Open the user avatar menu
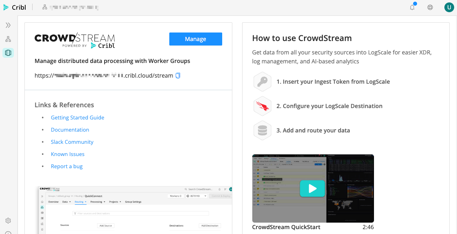This screenshot has height=234, width=457. pyautogui.click(x=449, y=7)
